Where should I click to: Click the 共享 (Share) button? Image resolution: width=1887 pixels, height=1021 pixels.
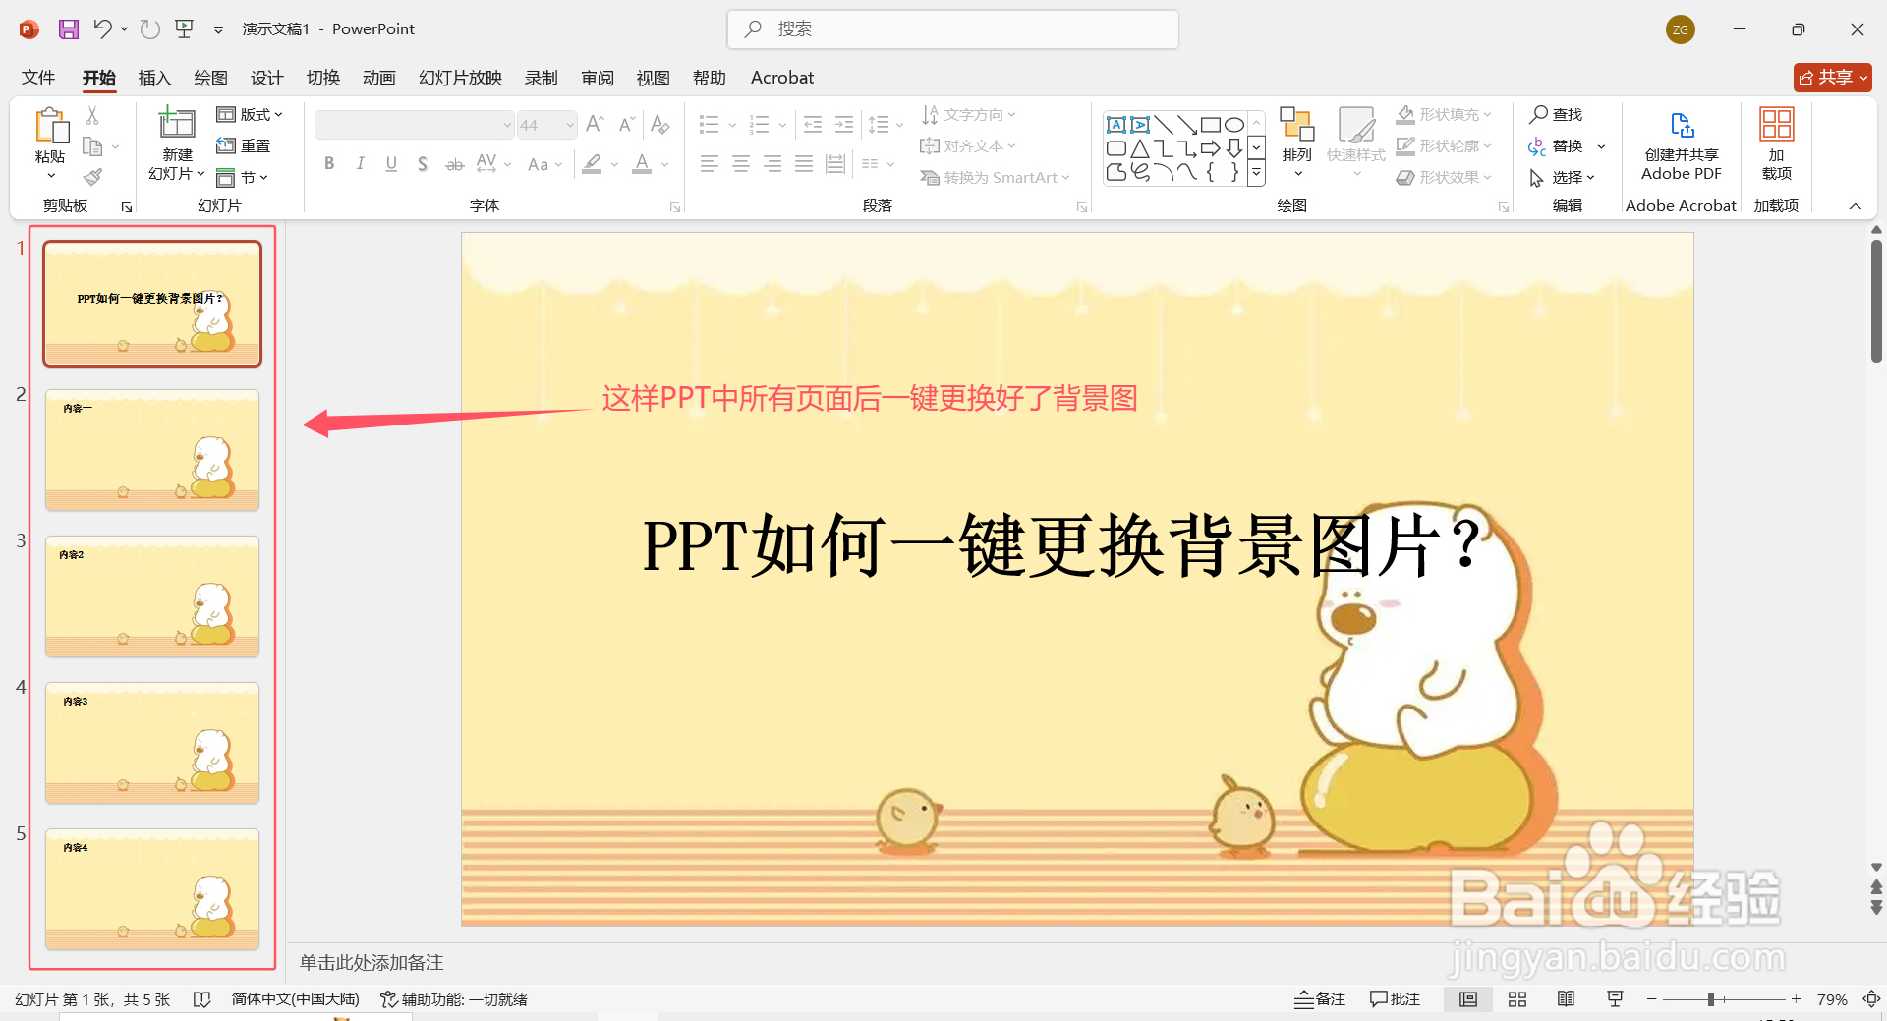(1831, 77)
